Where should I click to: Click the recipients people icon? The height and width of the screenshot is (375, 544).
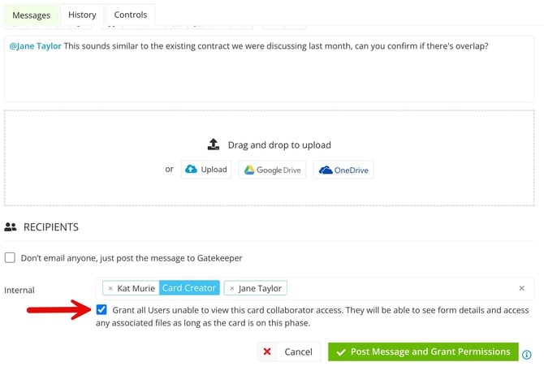[11, 228]
